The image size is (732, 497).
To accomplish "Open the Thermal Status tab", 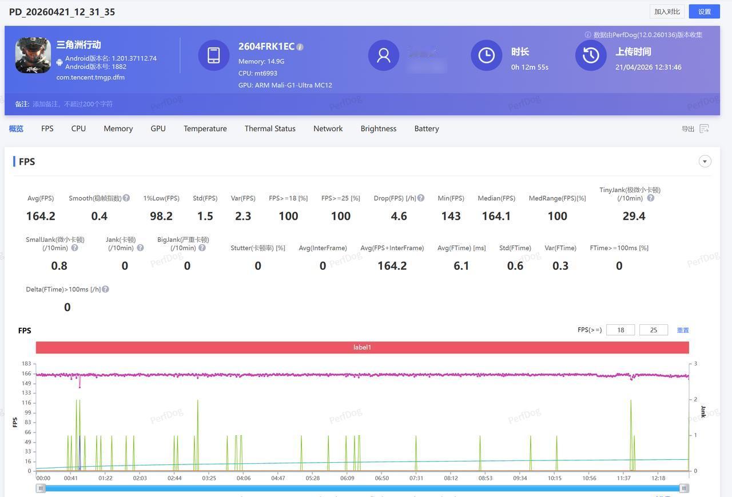I will (x=270, y=129).
